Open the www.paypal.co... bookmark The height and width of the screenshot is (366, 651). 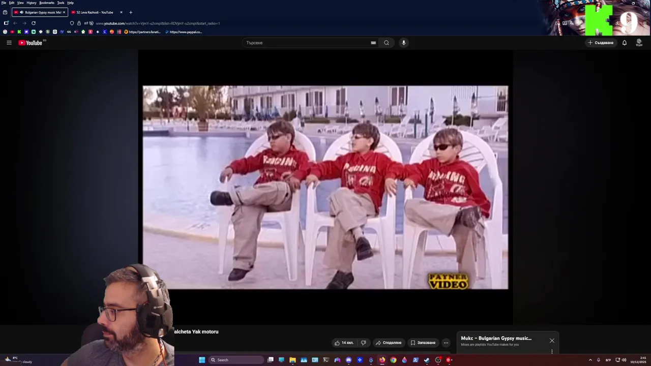(x=184, y=32)
